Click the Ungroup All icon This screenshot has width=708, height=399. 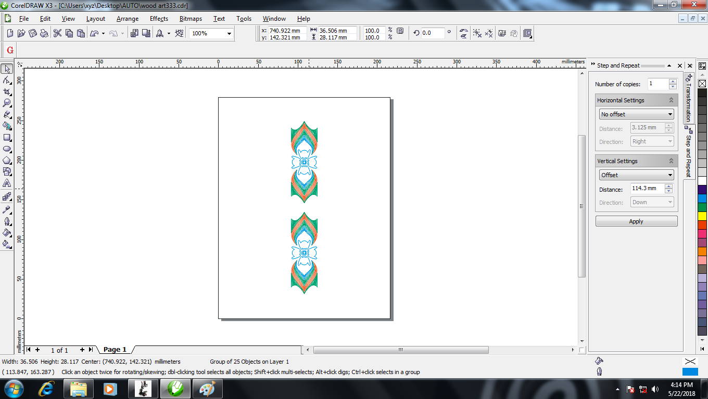(x=489, y=33)
